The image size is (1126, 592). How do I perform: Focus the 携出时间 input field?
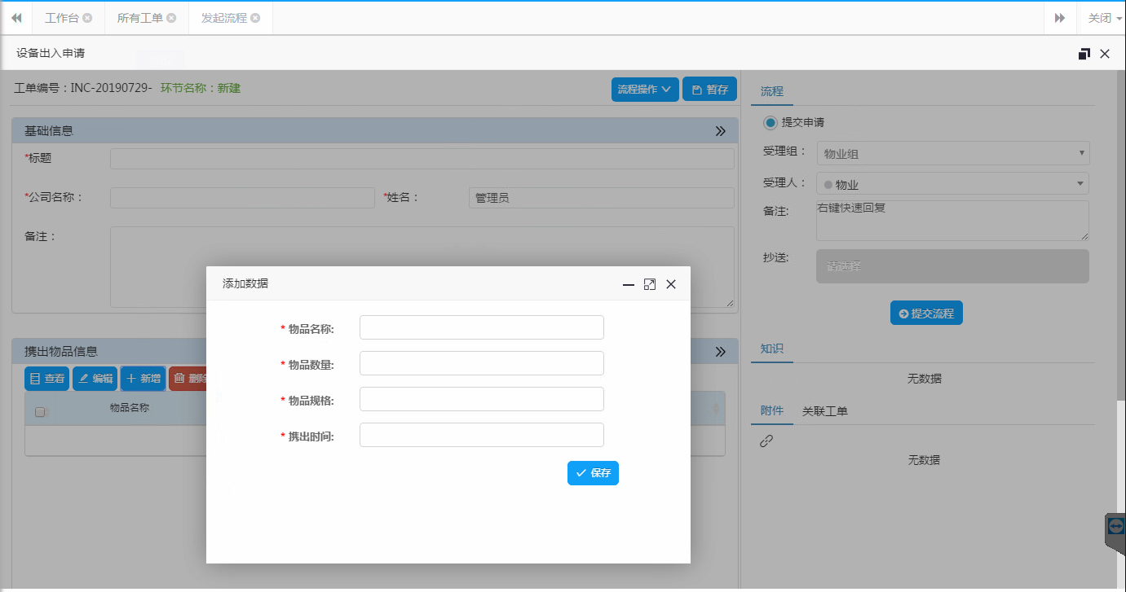click(x=481, y=435)
